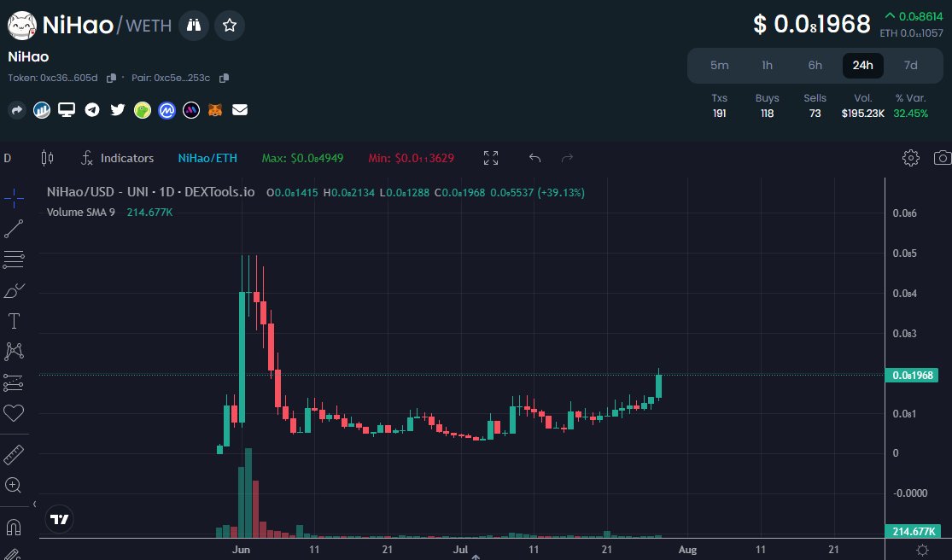952x560 pixels.
Task: Copy the pair address 0xc5e...253c
Action: coord(224,79)
